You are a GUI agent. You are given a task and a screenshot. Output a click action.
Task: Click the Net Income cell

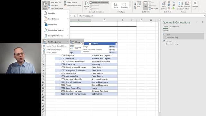pos(104,94)
